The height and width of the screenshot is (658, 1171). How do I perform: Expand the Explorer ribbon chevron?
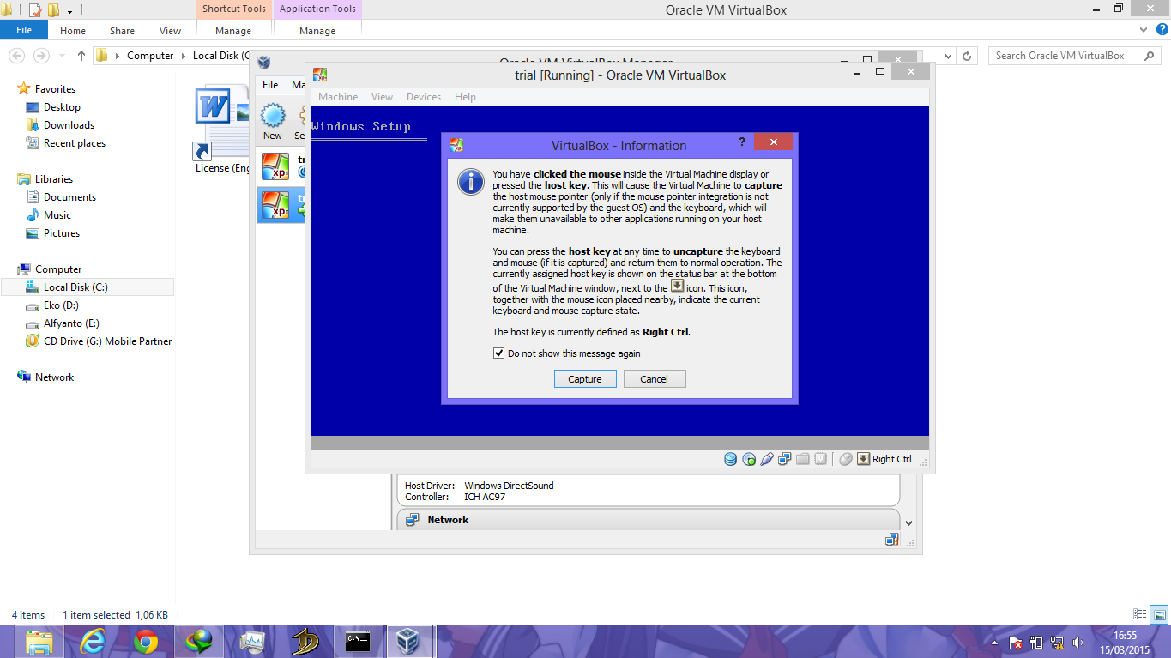pyautogui.click(x=1143, y=30)
